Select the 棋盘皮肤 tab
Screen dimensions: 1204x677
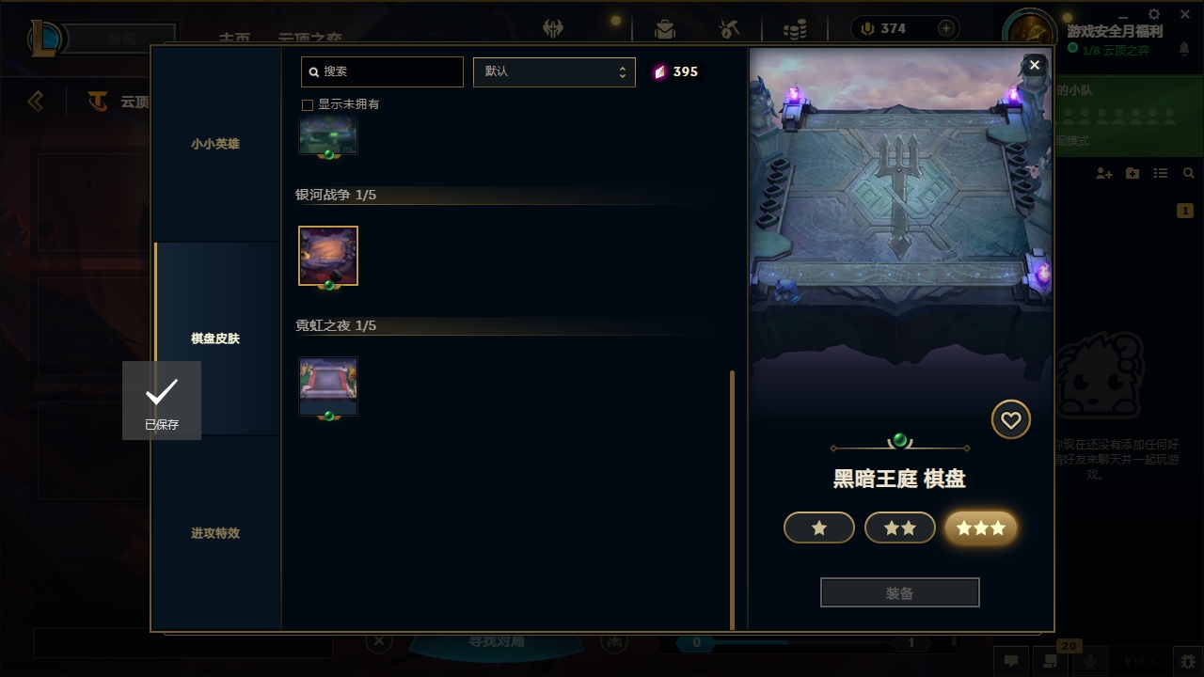click(x=216, y=338)
